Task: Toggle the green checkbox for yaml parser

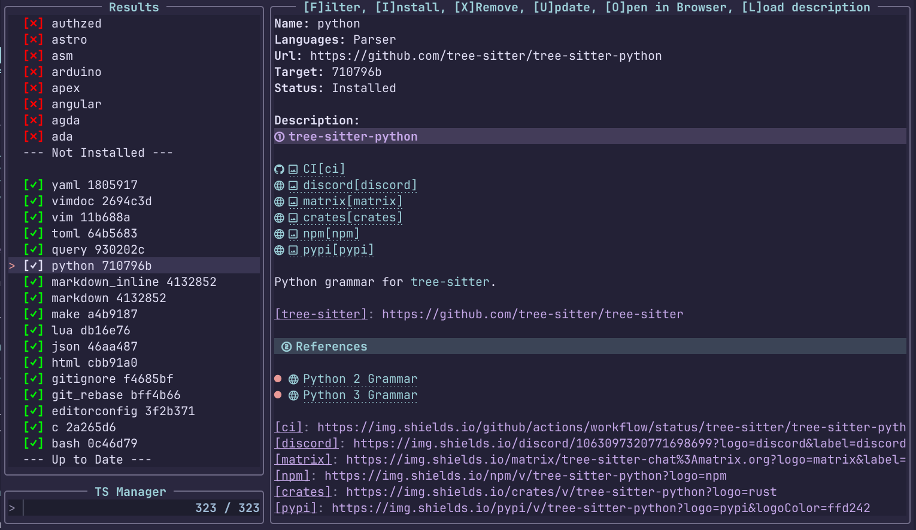Action: pos(33,185)
